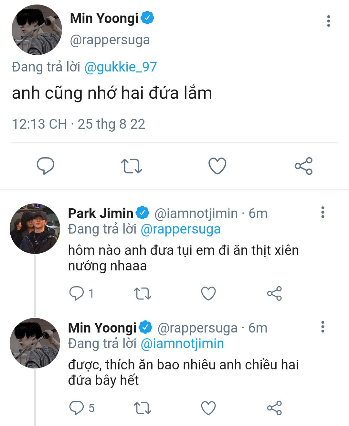Retweet Min Yoongi's second reply tweet

coord(142,408)
